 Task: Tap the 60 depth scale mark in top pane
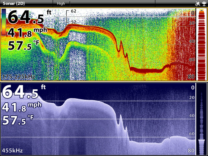coord(192,59)
